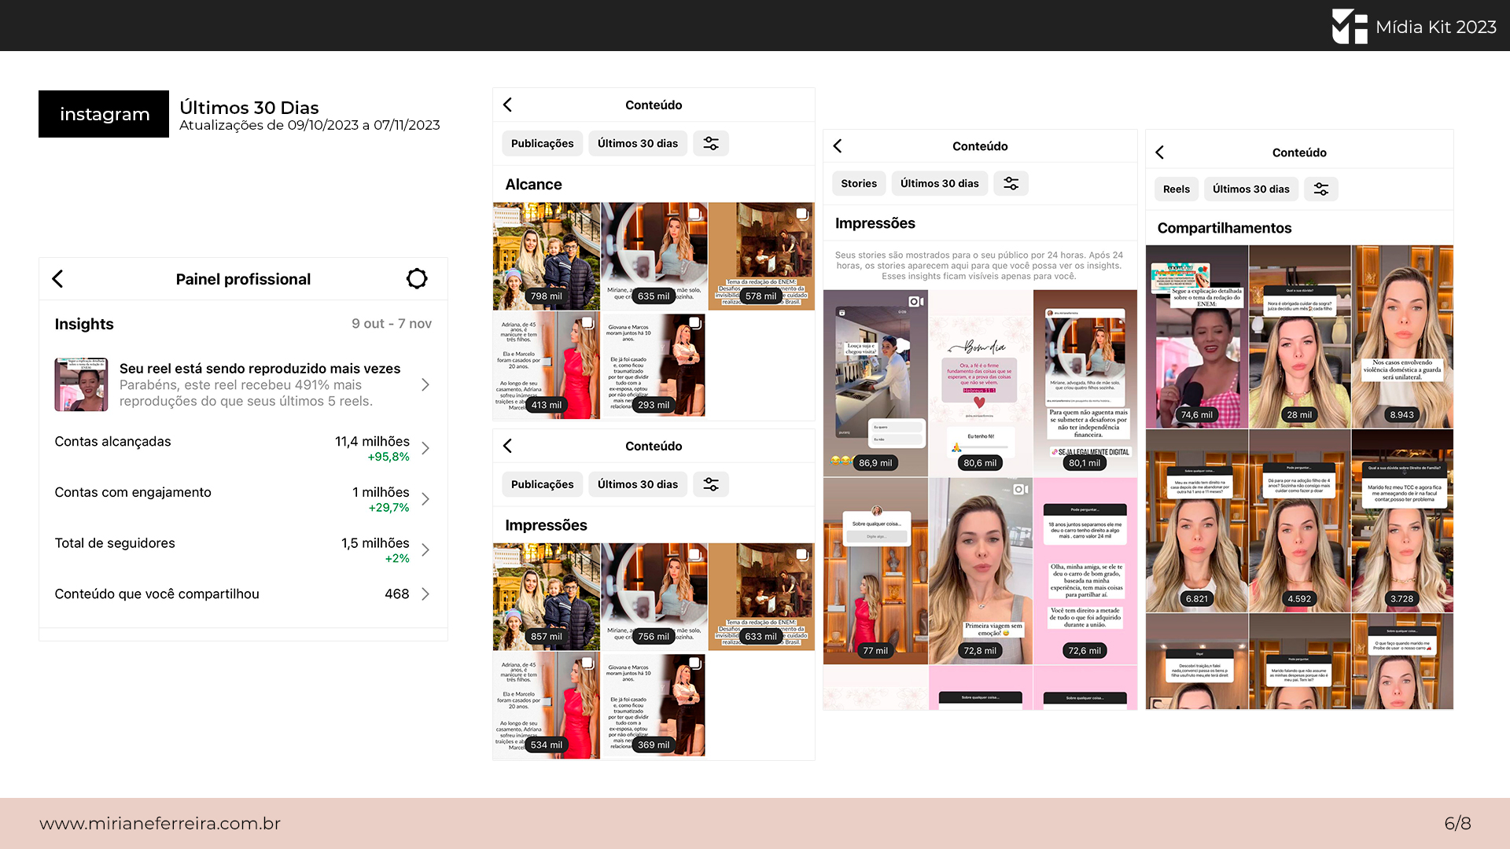Click back arrow in Reels Conteúdo panel
The height and width of the screenshot is (849, 1510).
tap(1159, 153)
